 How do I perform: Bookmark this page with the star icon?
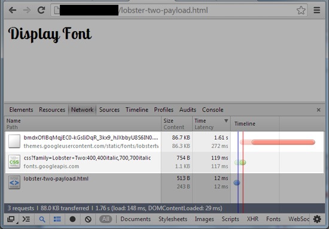[301, 10]
